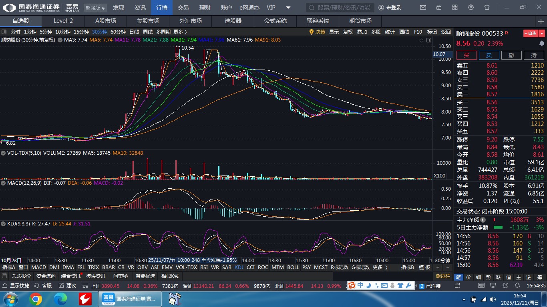The height and width of the screenshot is (307, 547).
Task: Click the 未登录 login link
Action: 390,8
